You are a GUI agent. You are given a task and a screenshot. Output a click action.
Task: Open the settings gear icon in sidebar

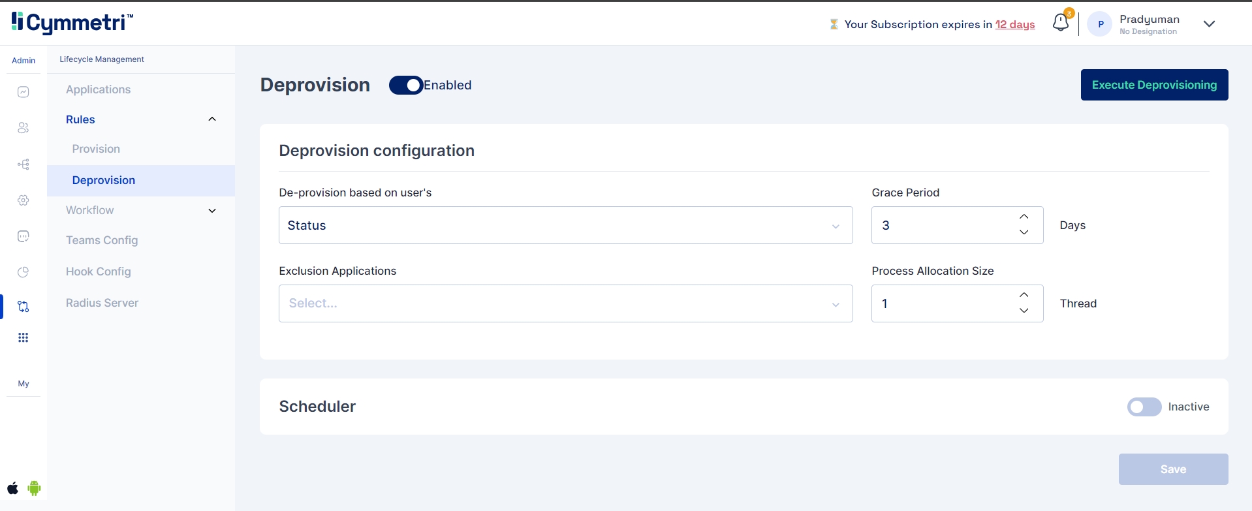(x=23, y=200)
